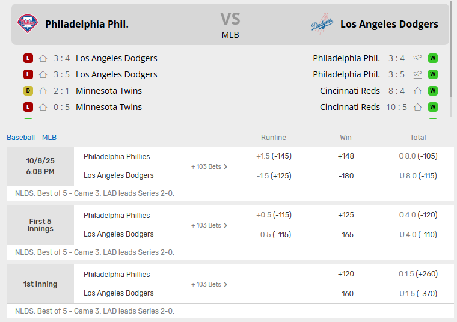Click the home icon beside Minnesota Twins 2:1

point(43,91)
